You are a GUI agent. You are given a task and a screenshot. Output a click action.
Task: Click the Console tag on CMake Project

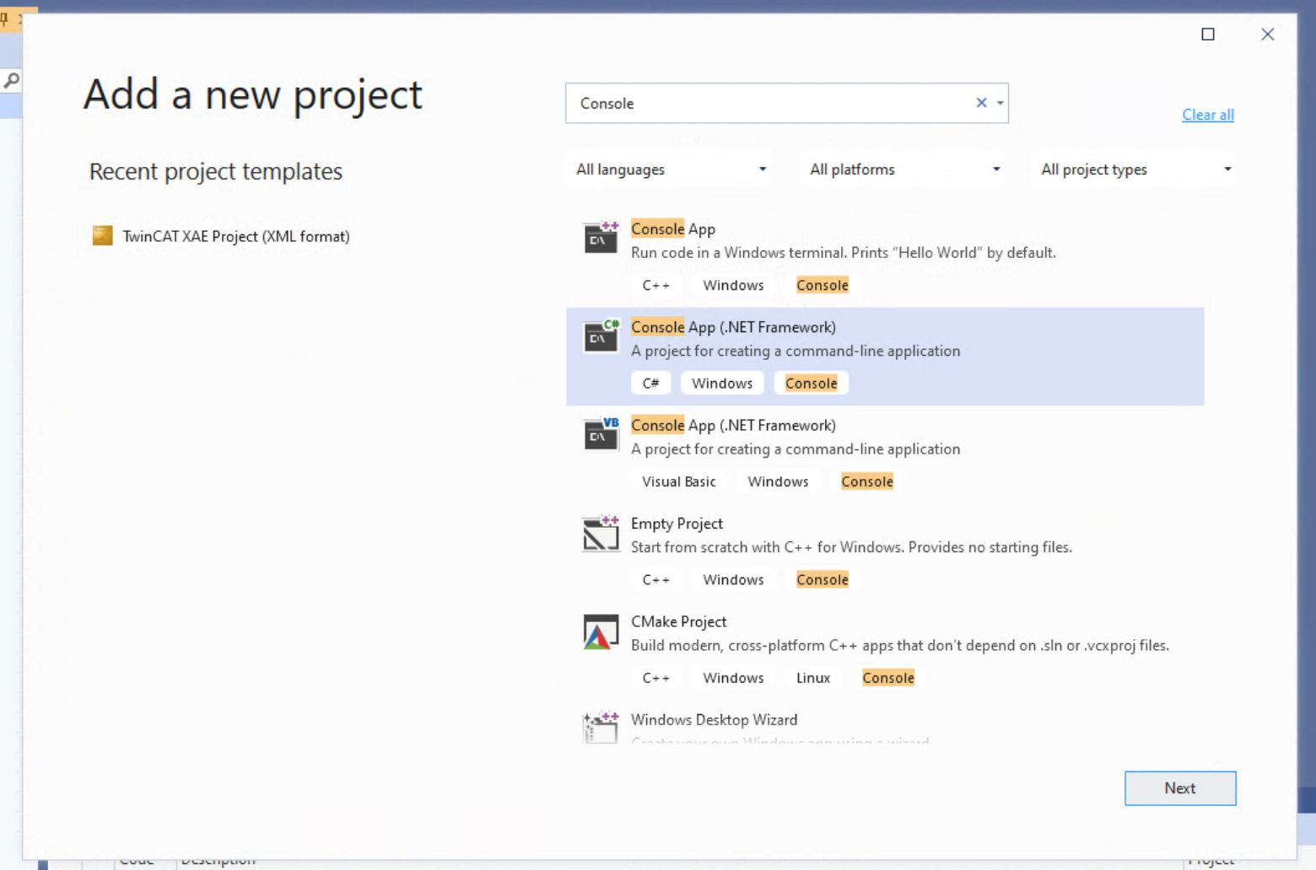(x=888, y=678)
